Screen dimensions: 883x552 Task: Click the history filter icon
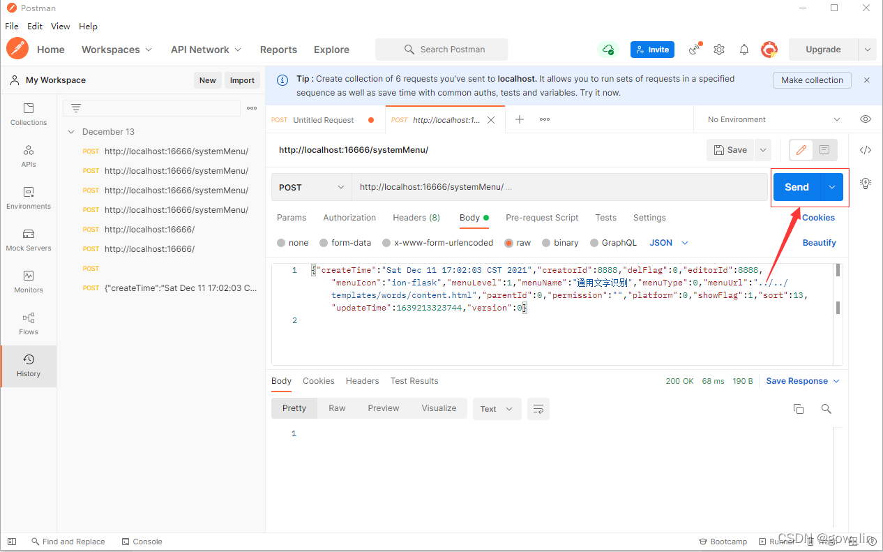(76, 108)
